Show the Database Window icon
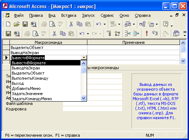189x140 pixels. tap(176, 33)
